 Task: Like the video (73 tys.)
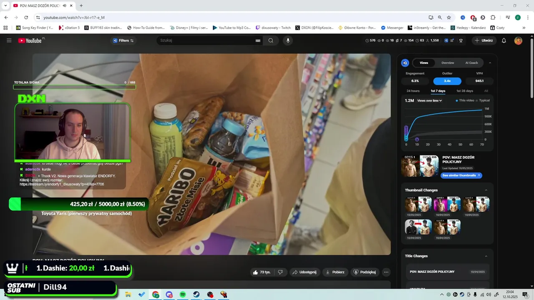pos(262,272)
